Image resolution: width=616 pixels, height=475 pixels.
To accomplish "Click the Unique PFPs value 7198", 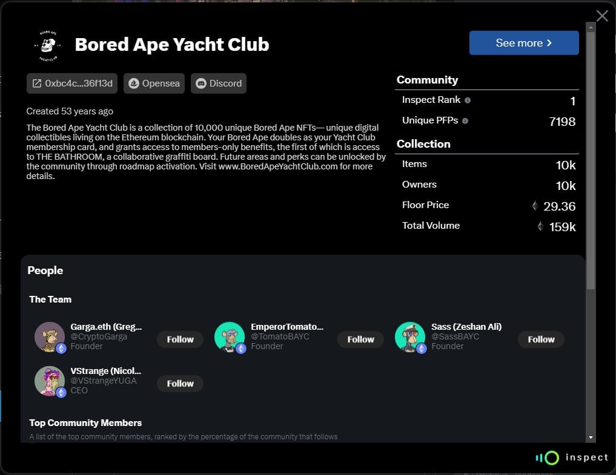I will (x=562, y=122).
